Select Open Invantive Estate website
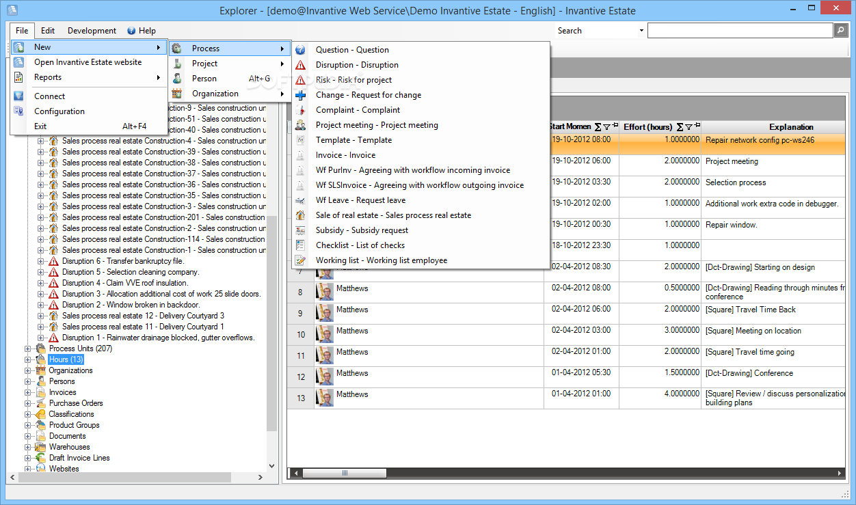The width and height of the screenshot is (856, 505). [88, 62]
